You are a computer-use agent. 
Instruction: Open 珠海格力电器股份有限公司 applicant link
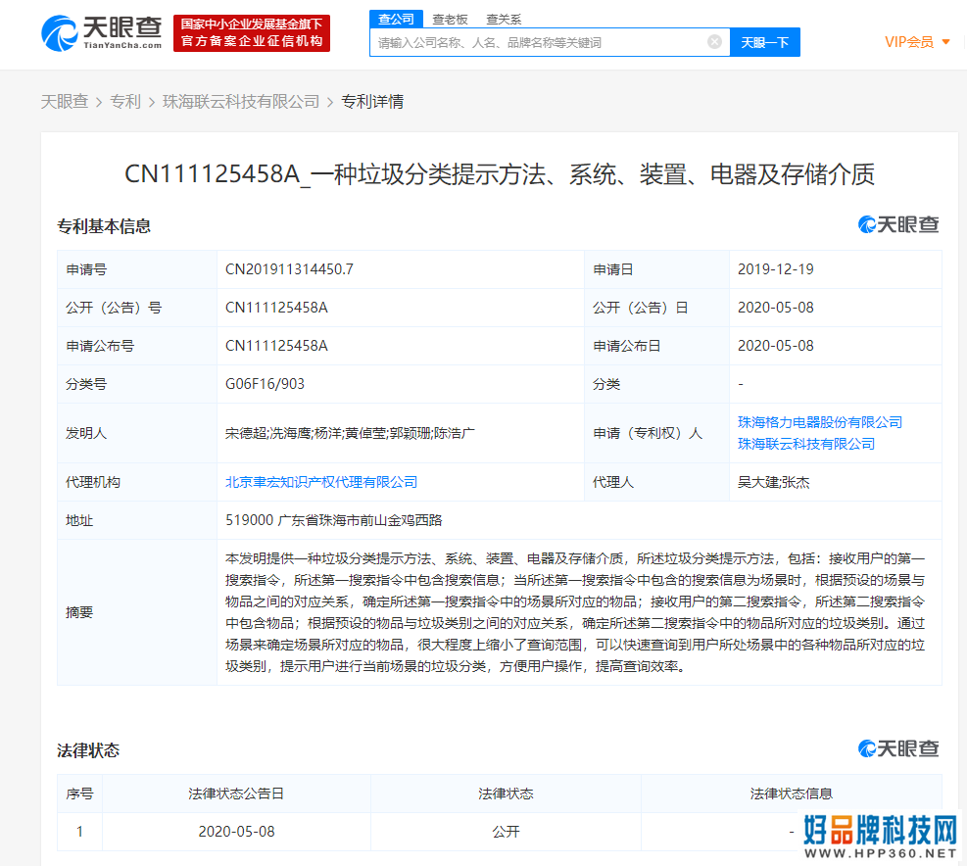click(820, 422)
